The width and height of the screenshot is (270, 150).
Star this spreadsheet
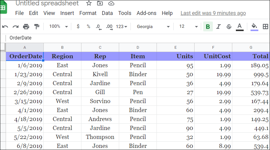click(89, 4)
